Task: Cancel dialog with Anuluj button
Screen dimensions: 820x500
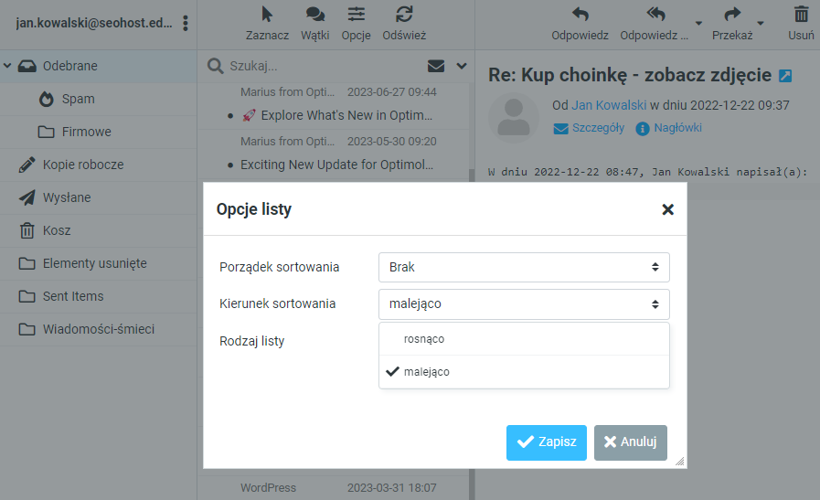Action: 630,442
